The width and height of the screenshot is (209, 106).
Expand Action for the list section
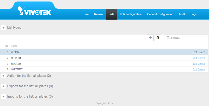coord(3,76)
